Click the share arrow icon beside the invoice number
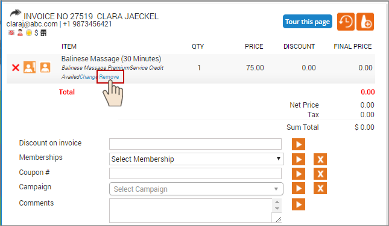The width and height of the screenshot is (389, 226). pyautogui.click(x=16, y=13)
